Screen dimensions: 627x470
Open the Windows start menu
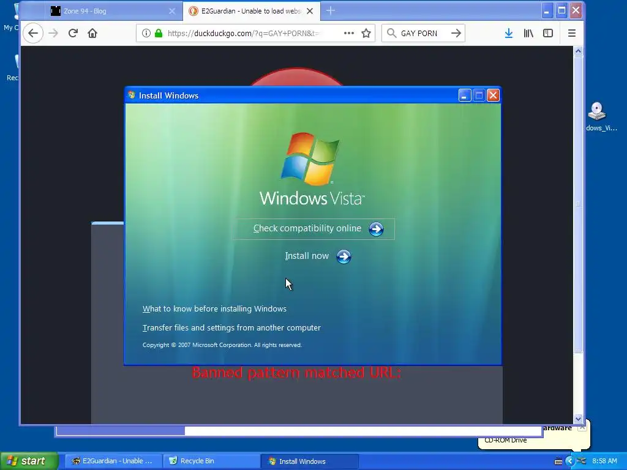[x=29, y=461]
